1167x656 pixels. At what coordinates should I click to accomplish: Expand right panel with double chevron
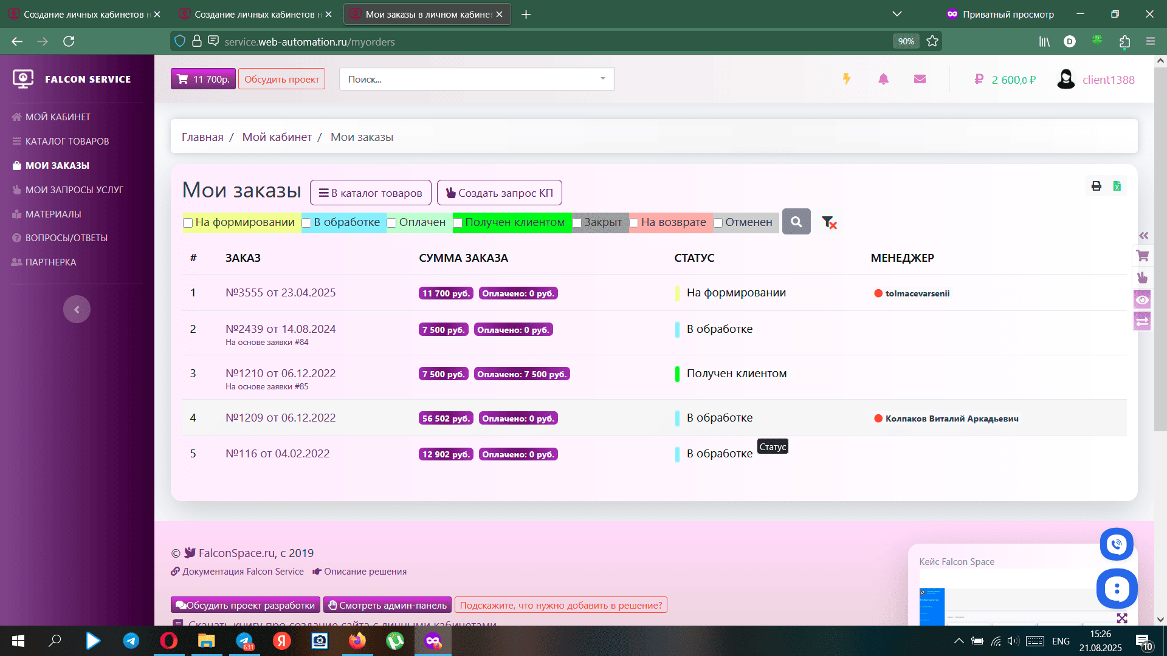pyautogui.click(x=1144, y=236)
